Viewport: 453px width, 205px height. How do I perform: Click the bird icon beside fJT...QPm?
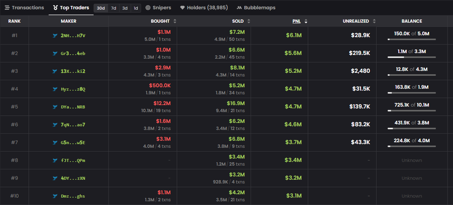[55, 160]
